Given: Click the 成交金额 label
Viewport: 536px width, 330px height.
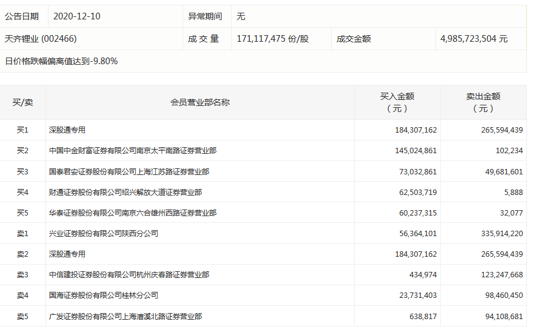Looking at the screenshot, I should (x=354, y=39).
